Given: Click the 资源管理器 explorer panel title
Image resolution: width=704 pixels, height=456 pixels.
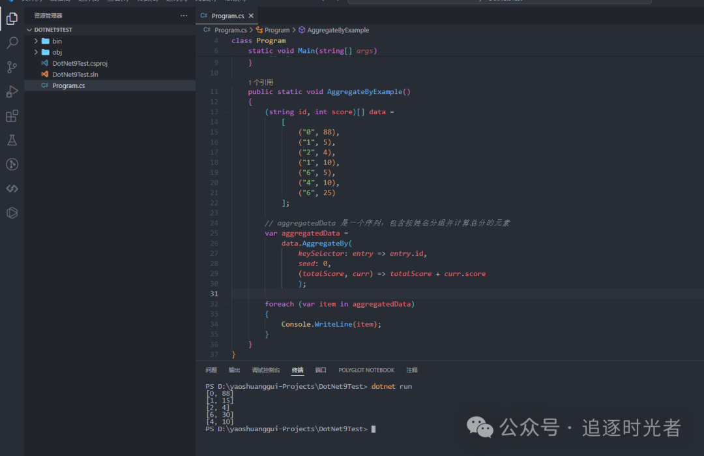Looking at the screenshot, I should (48, 16).
